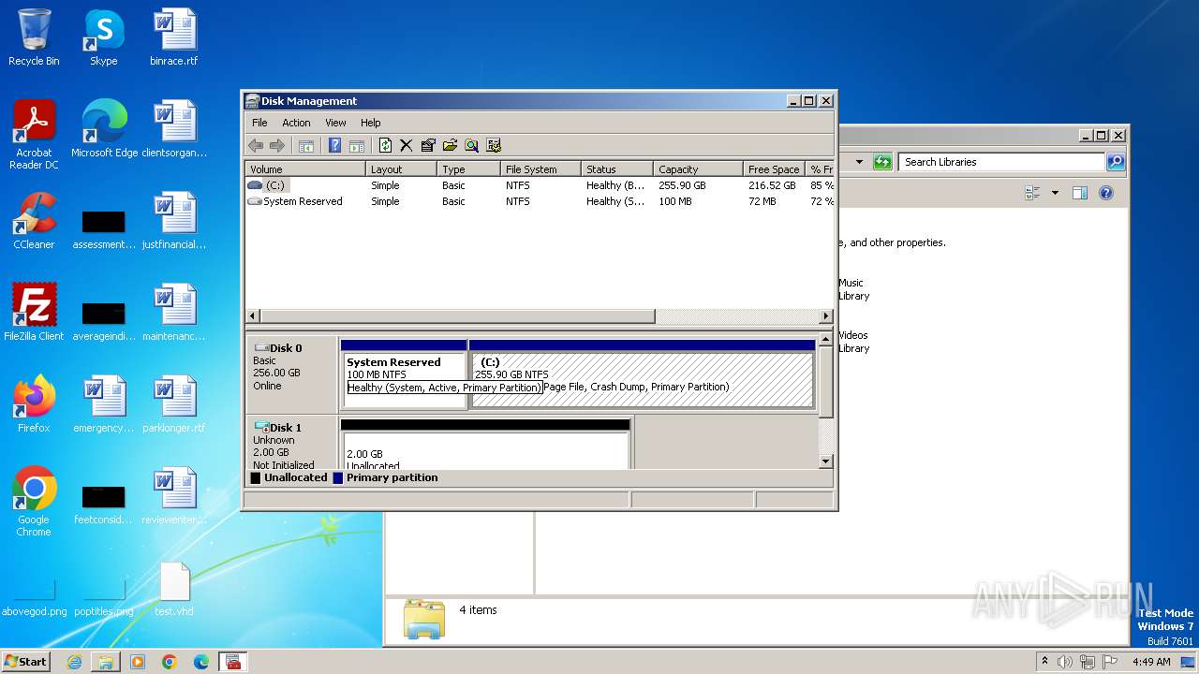Click the Refresh toolbar icon

pyautogui.click(x=385, y=145)
